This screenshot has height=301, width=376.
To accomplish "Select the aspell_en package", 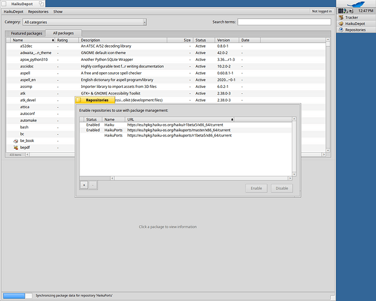I will click(165, 80).
